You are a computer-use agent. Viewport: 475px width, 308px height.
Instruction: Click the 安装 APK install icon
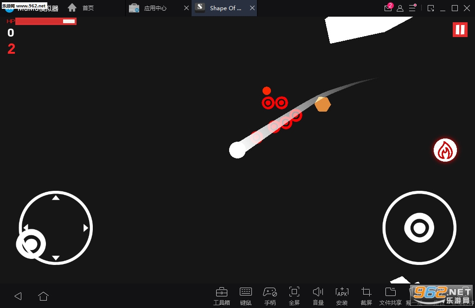click(x=342, y=296)
